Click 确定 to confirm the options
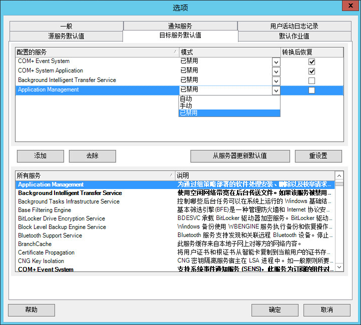 coord(274,310)
